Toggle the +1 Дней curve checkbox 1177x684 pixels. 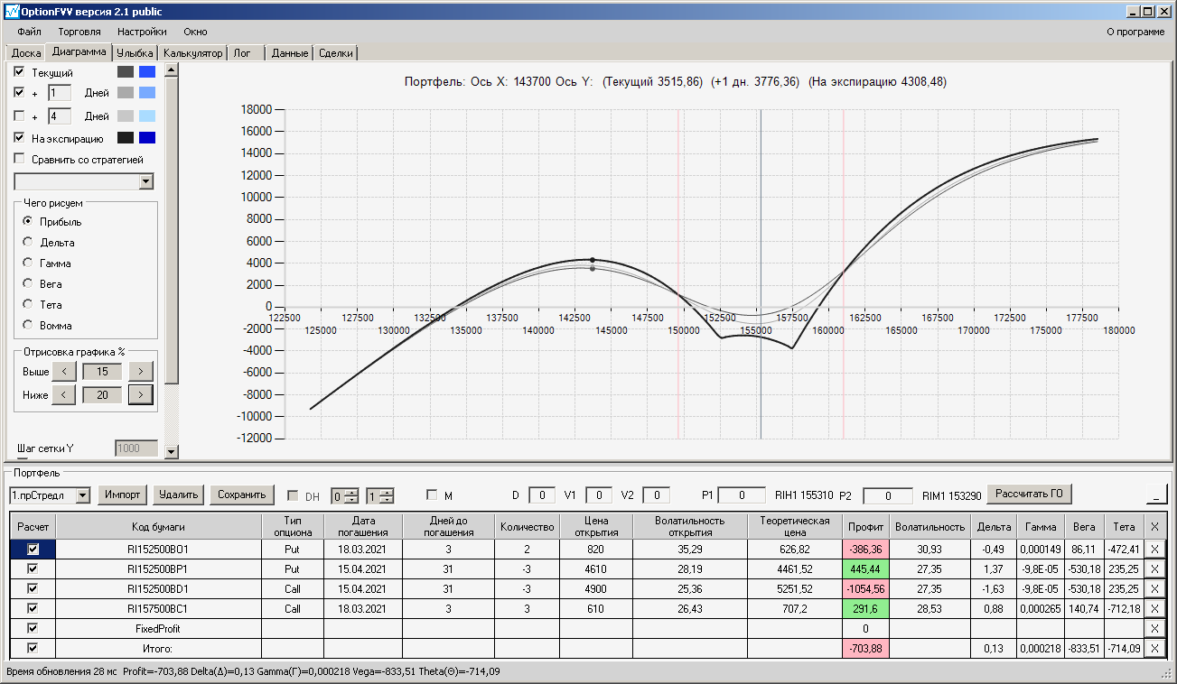pos(19,92)
